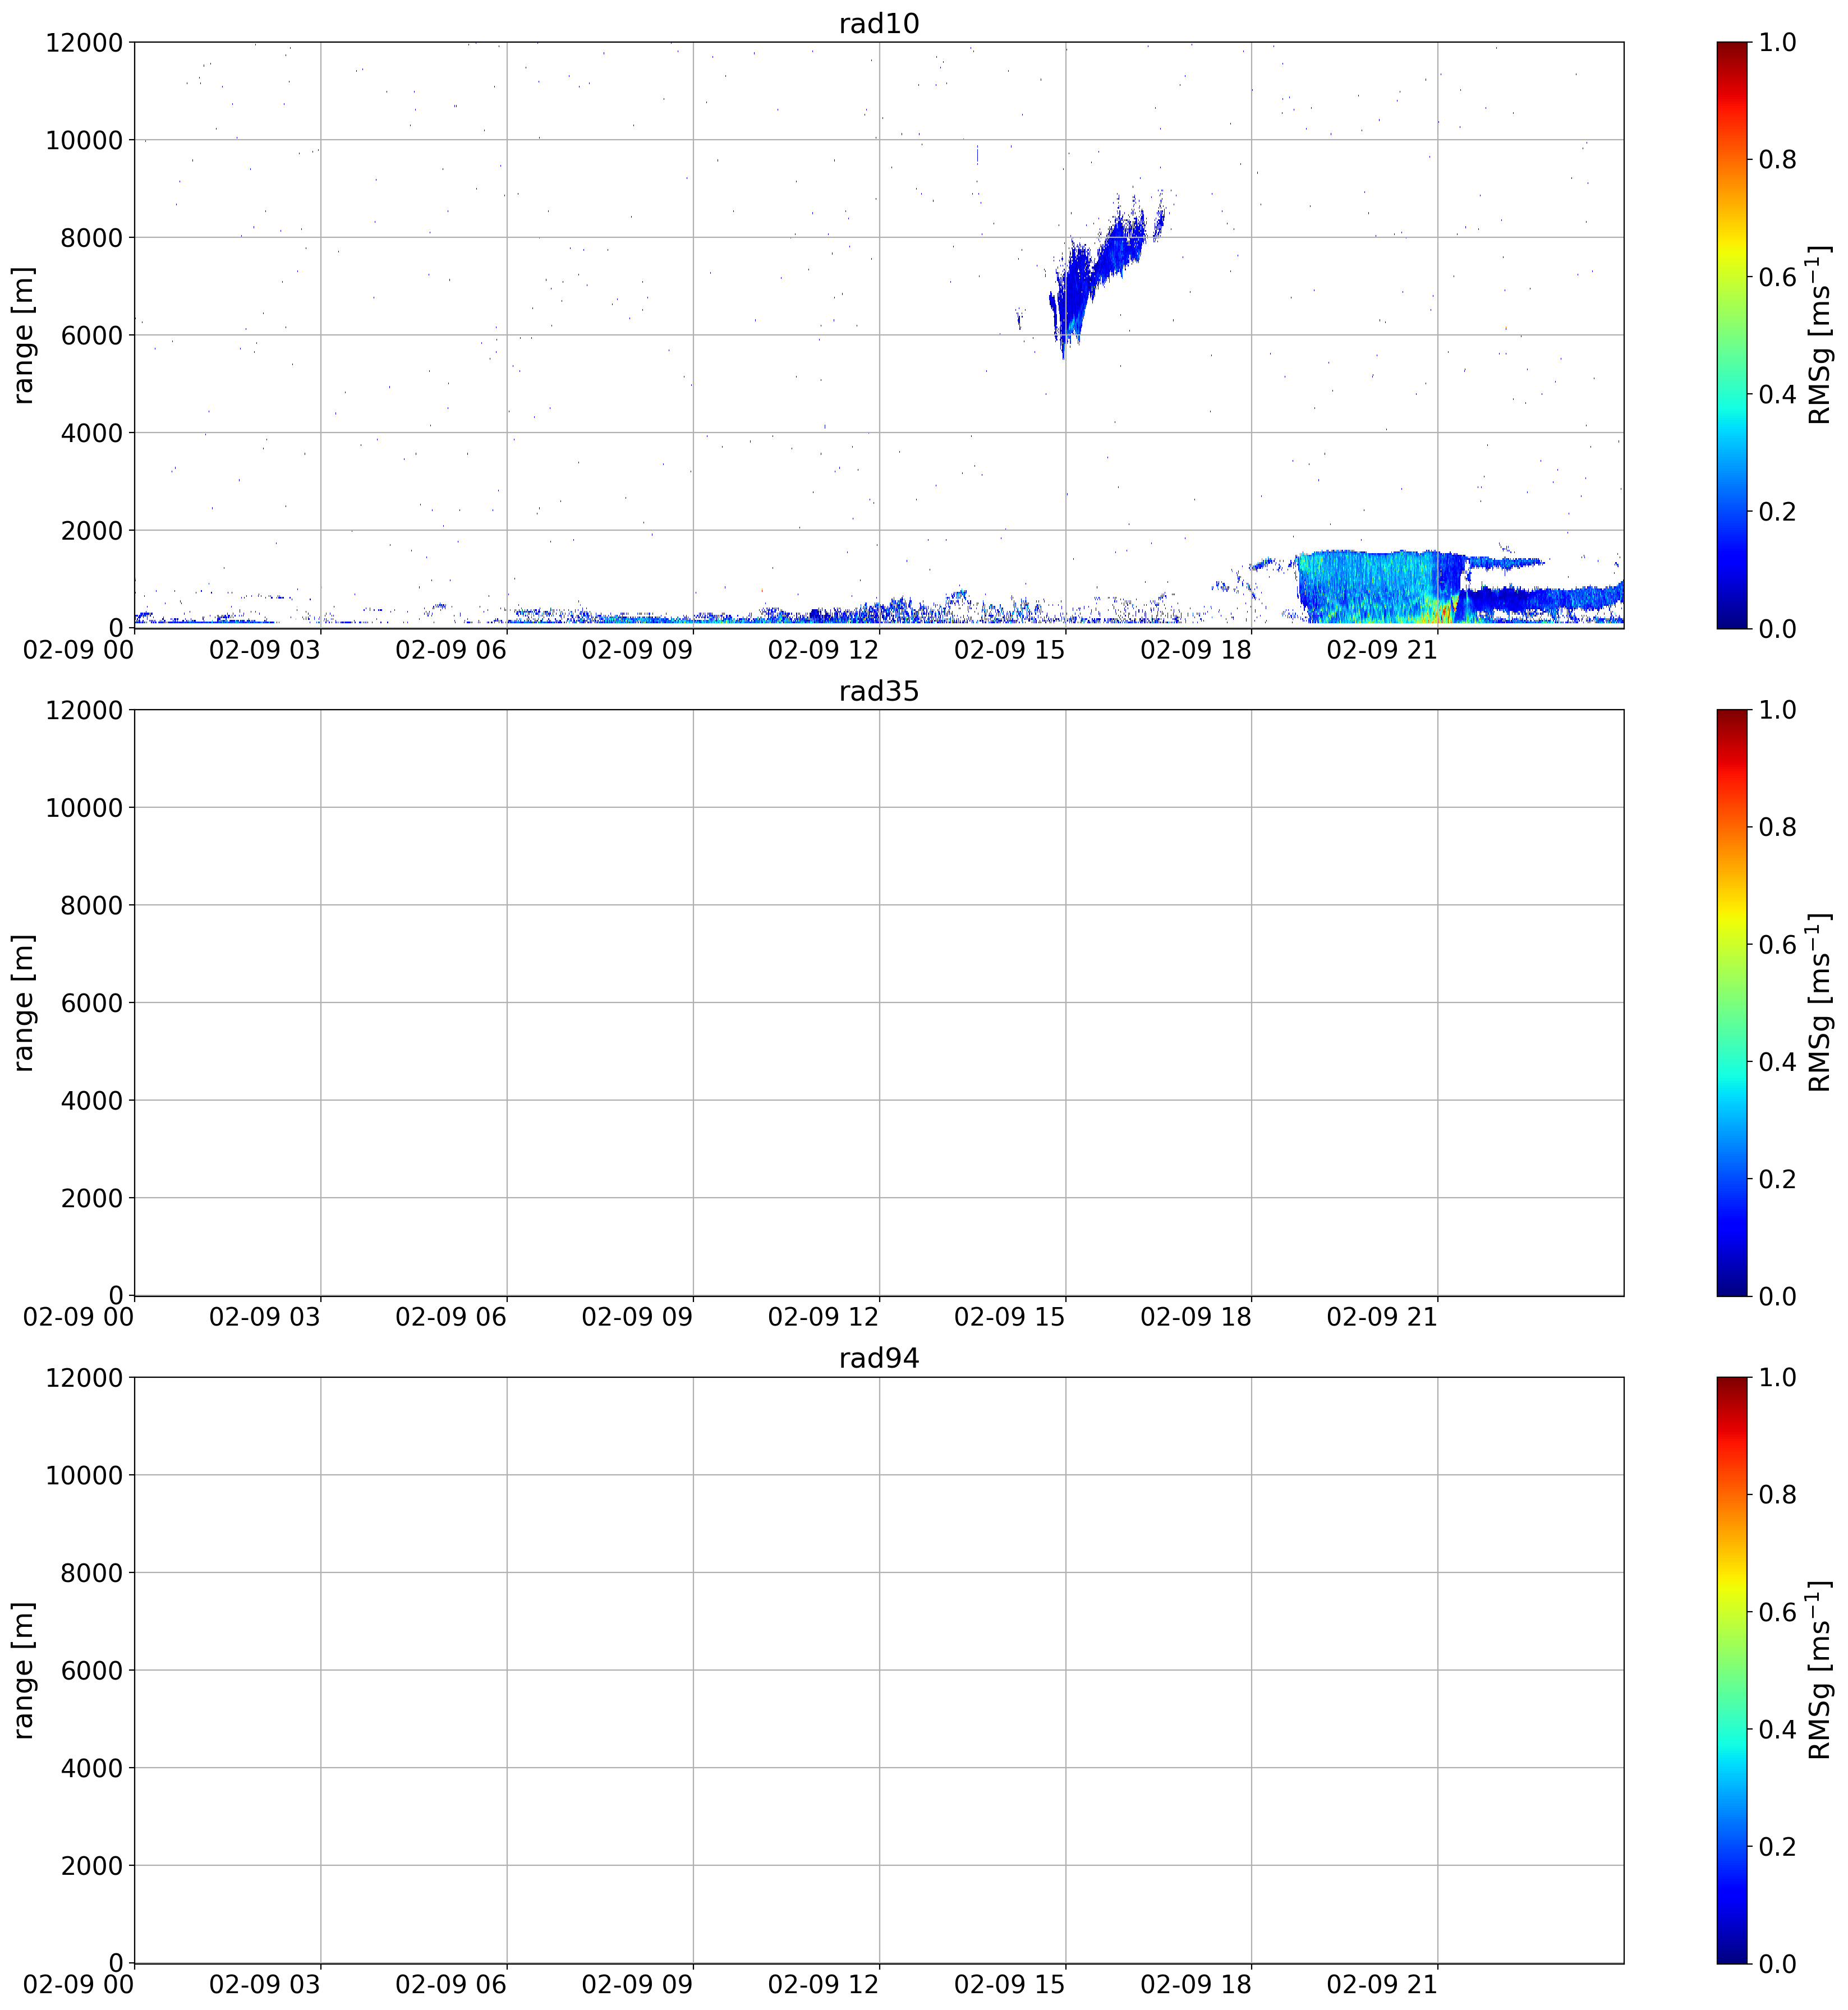Click the "02-09 06" time tick under rad35
The height and width of the screenshot is (2010, 1848).
(451, 1318)
